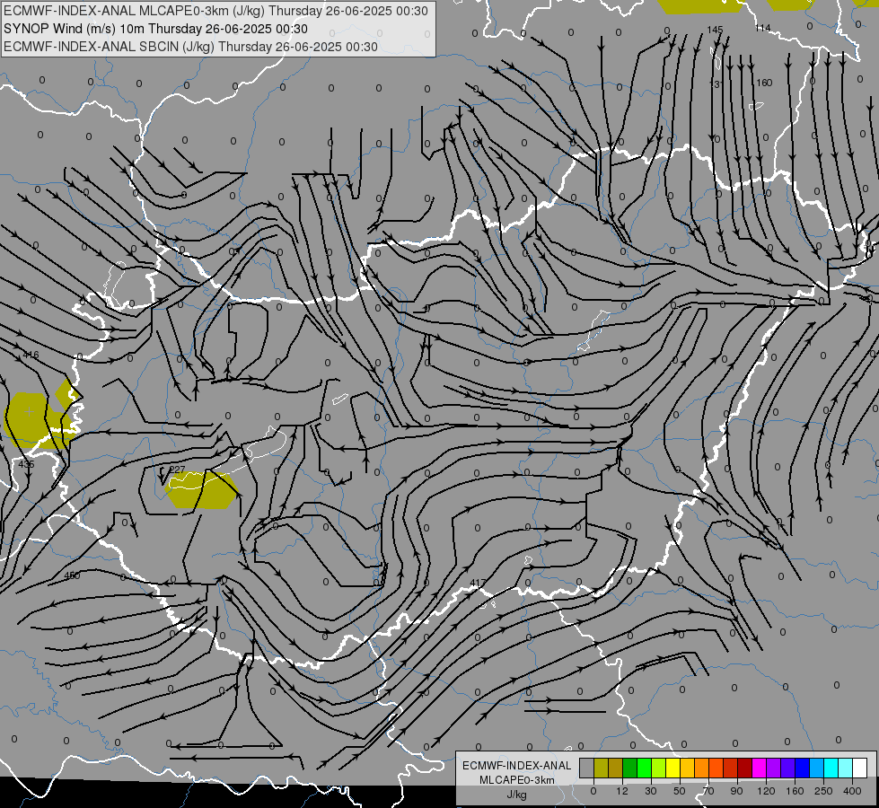Click the gray swatch in the MLCAPE legend
Screen dimensions: 879x808
587,768
